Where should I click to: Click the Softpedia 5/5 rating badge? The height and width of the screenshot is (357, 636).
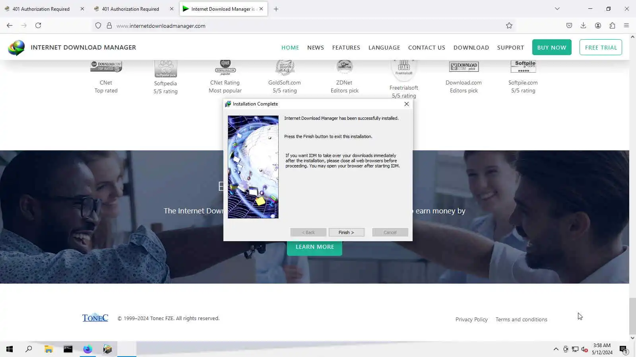[x=166, y=69]
